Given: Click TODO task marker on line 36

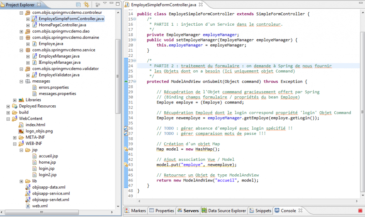Looking at the screenshot, I should [126, 128].
